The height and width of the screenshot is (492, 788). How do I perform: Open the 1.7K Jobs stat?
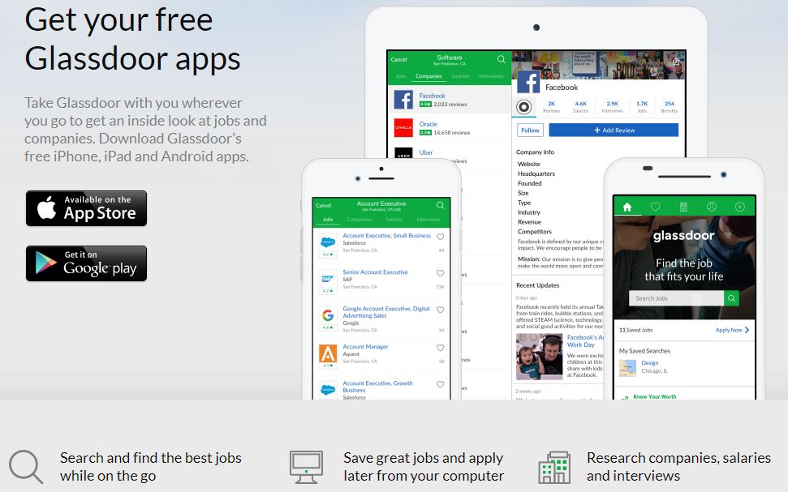642,107
